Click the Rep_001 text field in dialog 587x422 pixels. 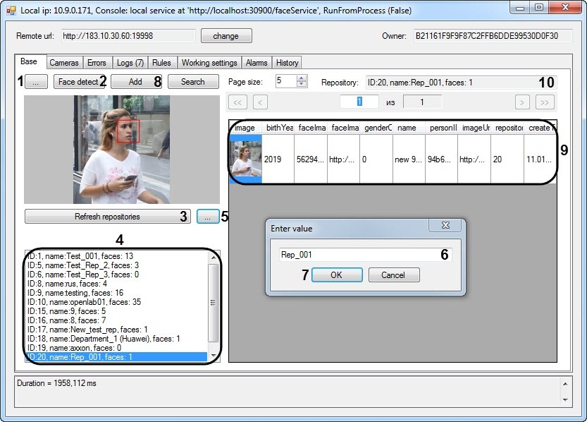point(365,255)
